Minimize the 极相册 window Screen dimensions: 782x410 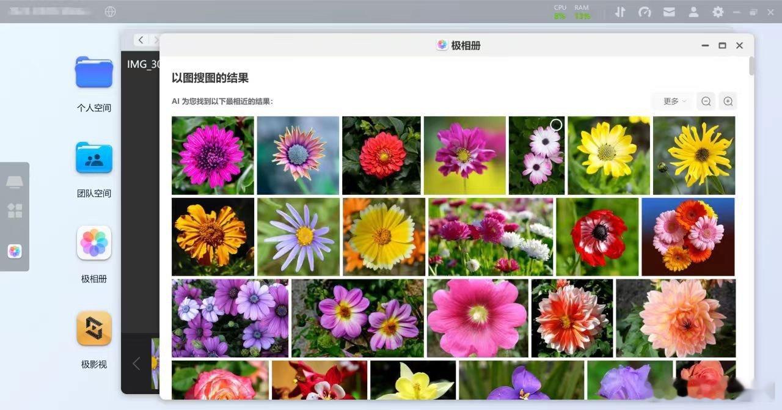pyautogui.click(x=705, y=46)
